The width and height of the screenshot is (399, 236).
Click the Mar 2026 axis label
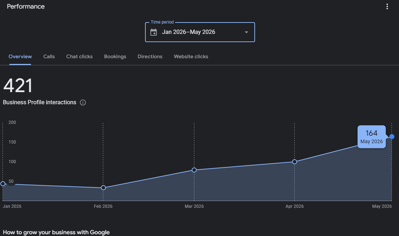[x=194, y=206]
